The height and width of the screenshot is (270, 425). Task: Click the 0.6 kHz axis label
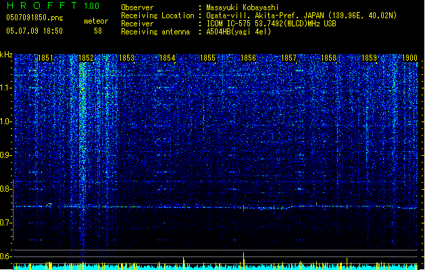(6, 256)
